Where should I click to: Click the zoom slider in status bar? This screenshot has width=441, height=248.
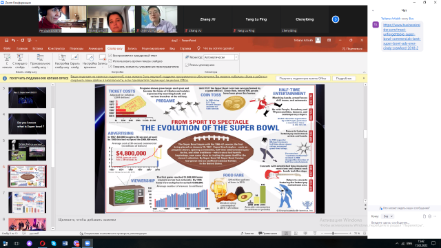click(x=336, y=234)
